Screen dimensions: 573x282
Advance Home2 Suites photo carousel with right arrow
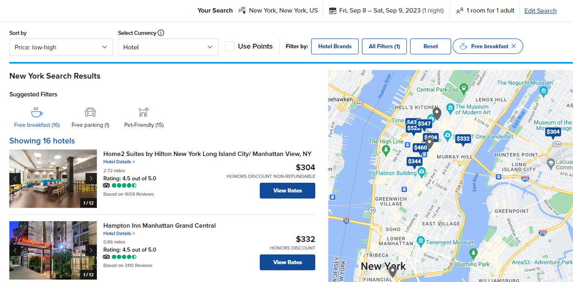(91, 178)
